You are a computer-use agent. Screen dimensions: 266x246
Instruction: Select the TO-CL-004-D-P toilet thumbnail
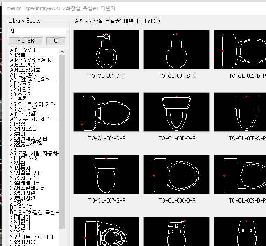[x=106, y=112]
